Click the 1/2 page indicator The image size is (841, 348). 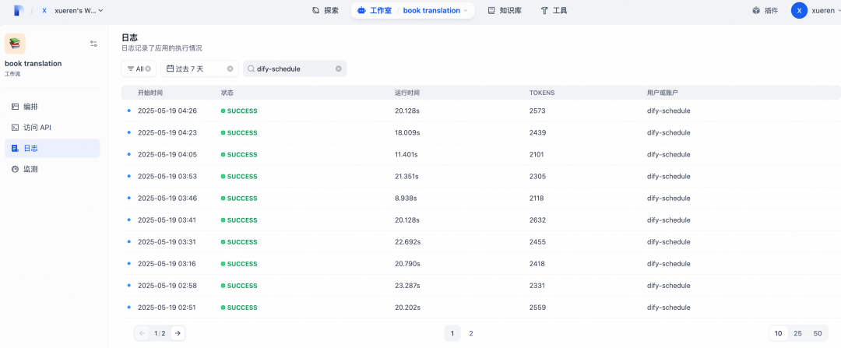(160, 333)
